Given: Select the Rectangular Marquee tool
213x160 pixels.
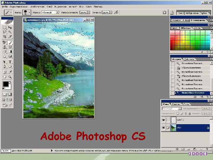Looking at the screenshot, I should 4,28.
